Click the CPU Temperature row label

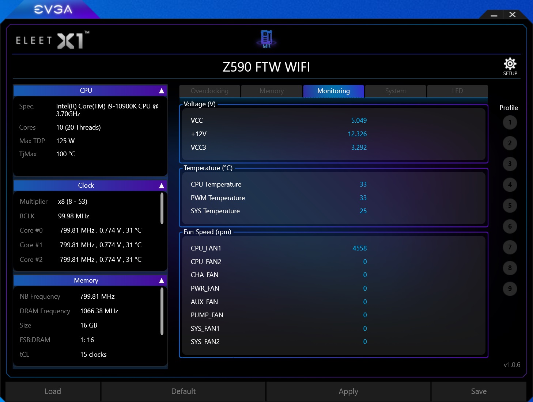[216, 184]
